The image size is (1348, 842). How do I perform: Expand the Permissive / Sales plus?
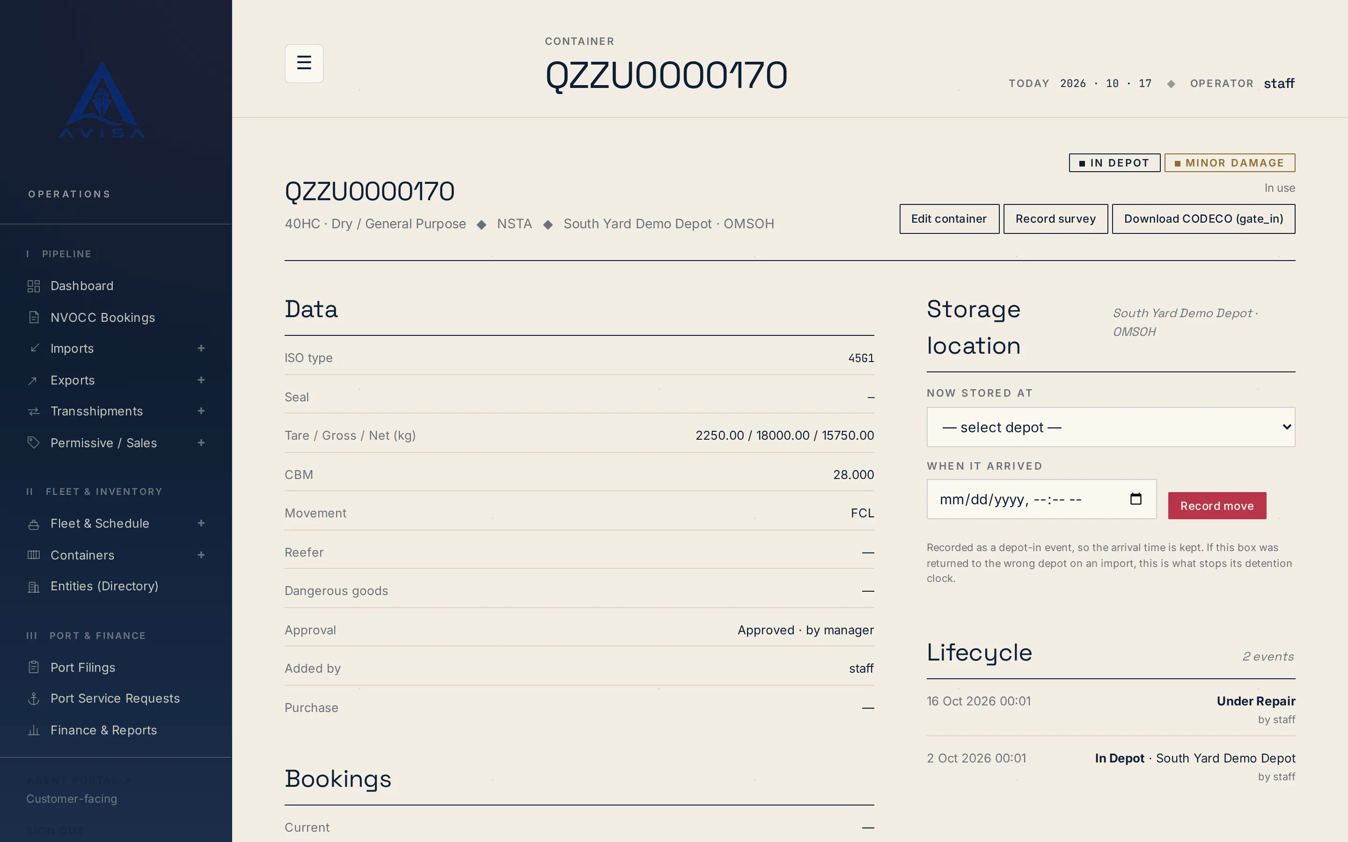click(201, 443)
